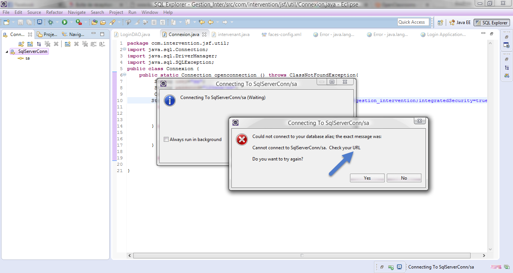Select the SQL Explorer perspective button

(x=491, y=22)
